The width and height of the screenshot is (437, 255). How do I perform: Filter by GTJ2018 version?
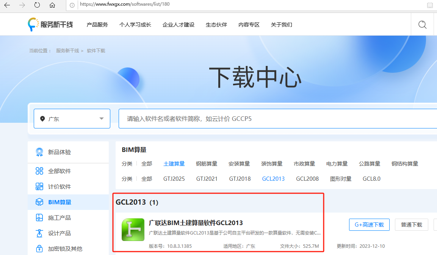(240, 178)
